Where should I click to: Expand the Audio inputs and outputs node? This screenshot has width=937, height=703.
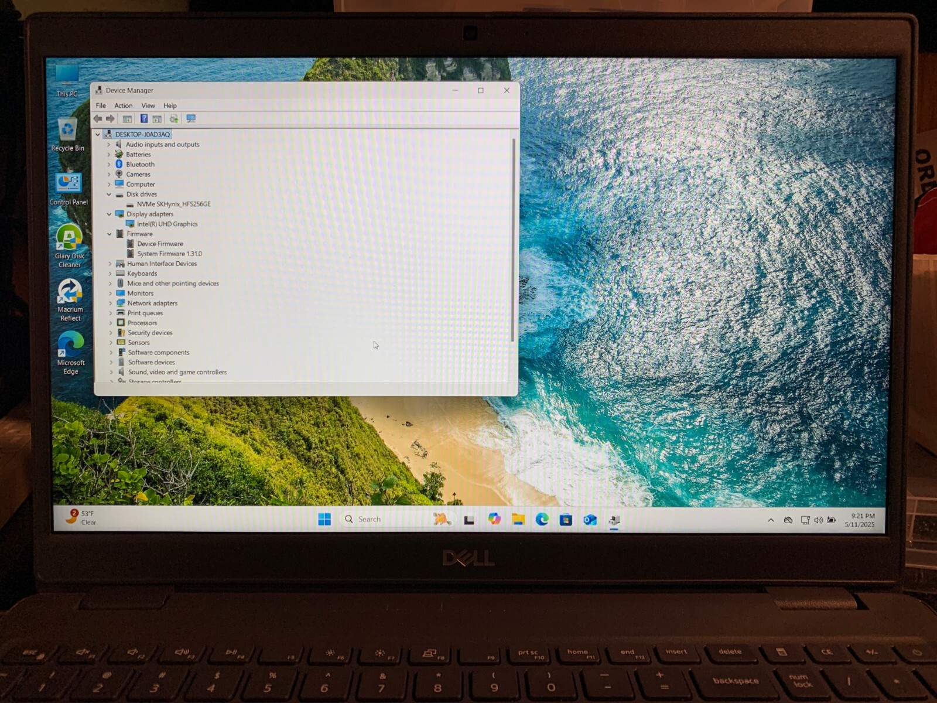[x=108, y=145]
